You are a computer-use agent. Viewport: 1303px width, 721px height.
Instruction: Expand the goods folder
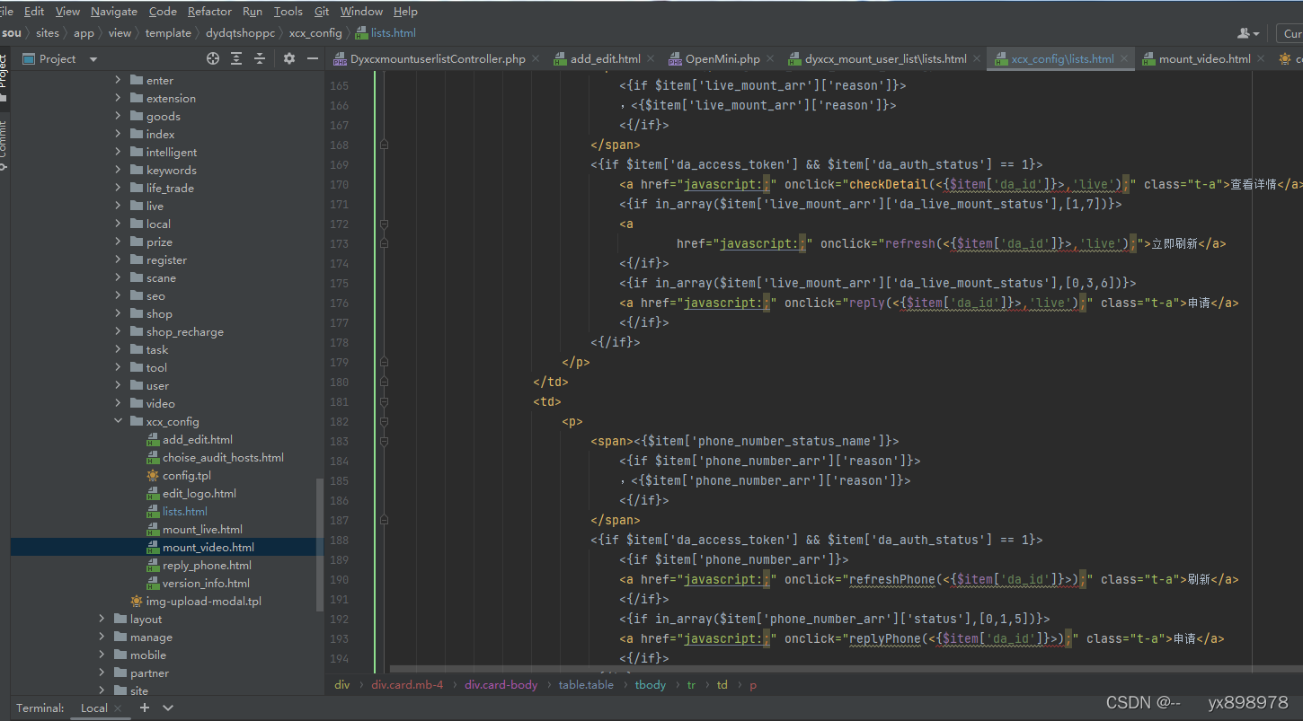click(x=118, y=116)
